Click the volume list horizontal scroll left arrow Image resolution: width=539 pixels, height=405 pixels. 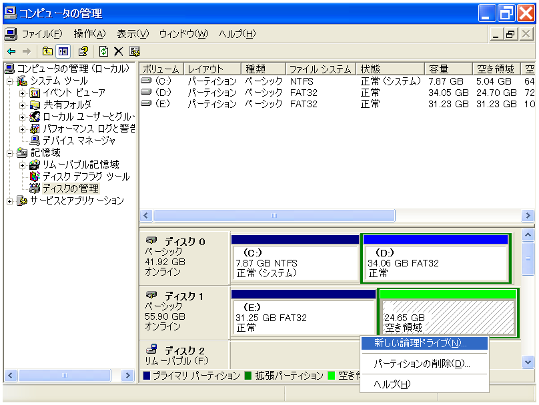145,216
